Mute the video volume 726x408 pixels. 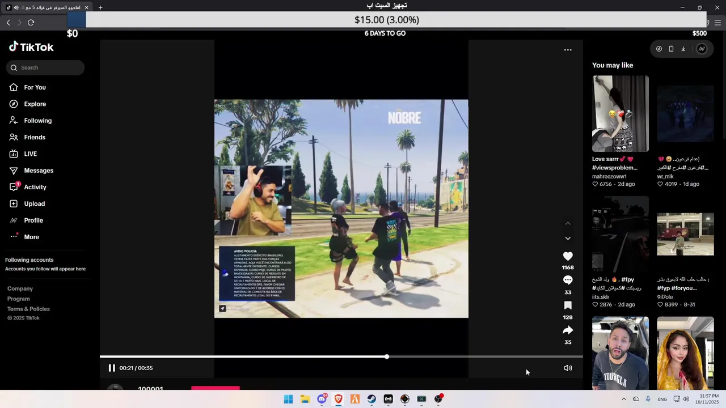point(568,368)
